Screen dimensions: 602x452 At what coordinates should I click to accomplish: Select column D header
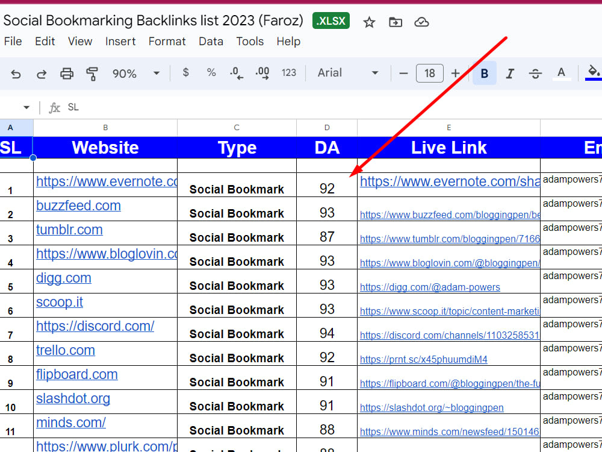point(327,128)
